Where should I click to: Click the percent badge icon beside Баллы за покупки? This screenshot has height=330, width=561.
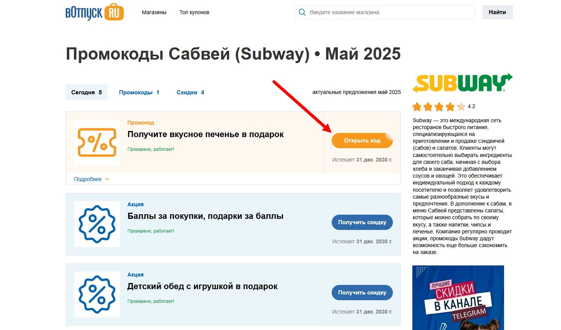97,224
